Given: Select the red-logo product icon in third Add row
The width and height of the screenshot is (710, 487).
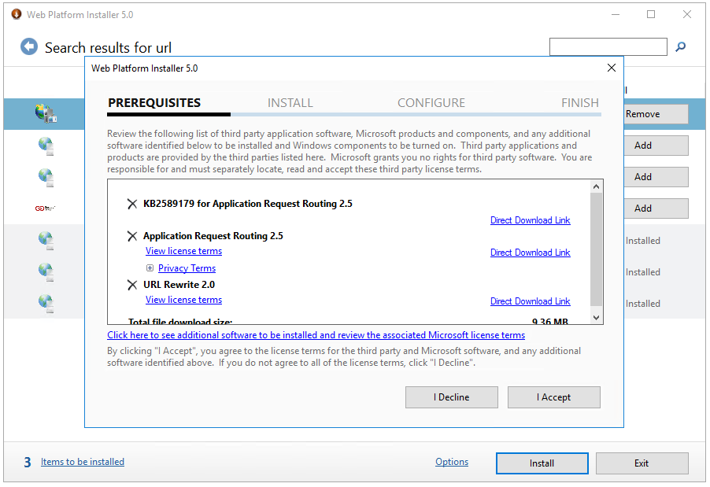Looking at the screenshot, I should pos(45,208).
